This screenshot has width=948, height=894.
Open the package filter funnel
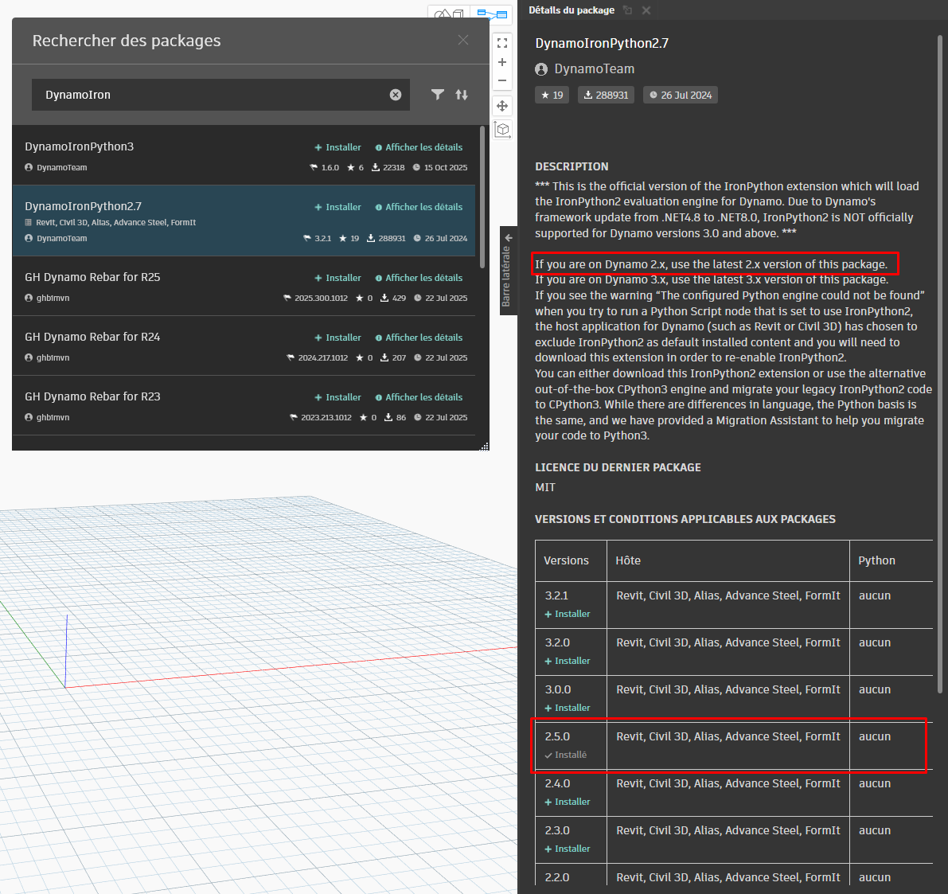[438, 95]
